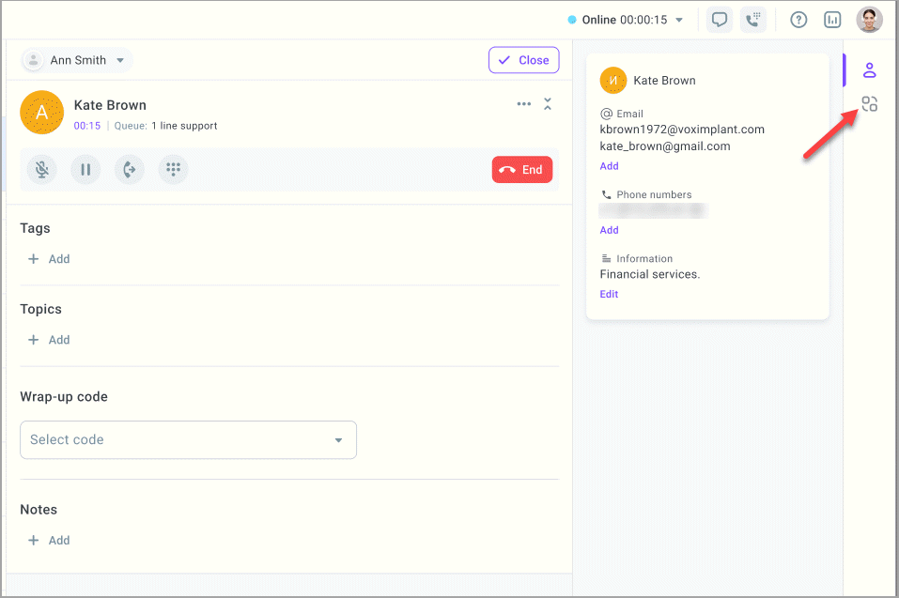
Task: Switch to the integrations widgets tab
Action: 869,104
